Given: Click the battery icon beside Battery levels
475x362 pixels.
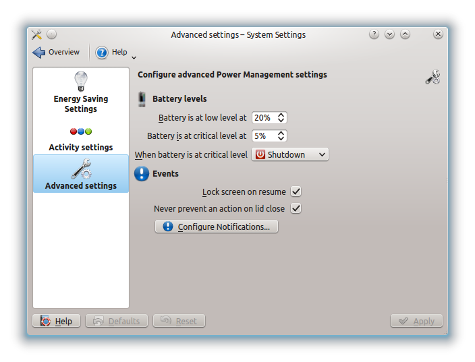Looking at the screenshot, I should 142,99.
